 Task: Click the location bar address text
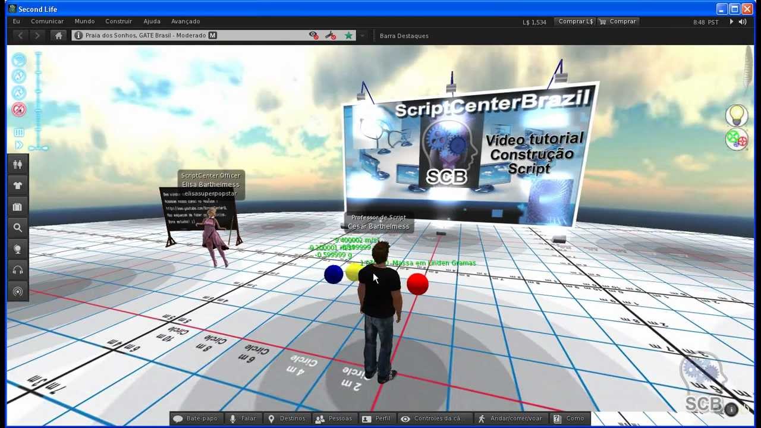click(x=145, y=36)
